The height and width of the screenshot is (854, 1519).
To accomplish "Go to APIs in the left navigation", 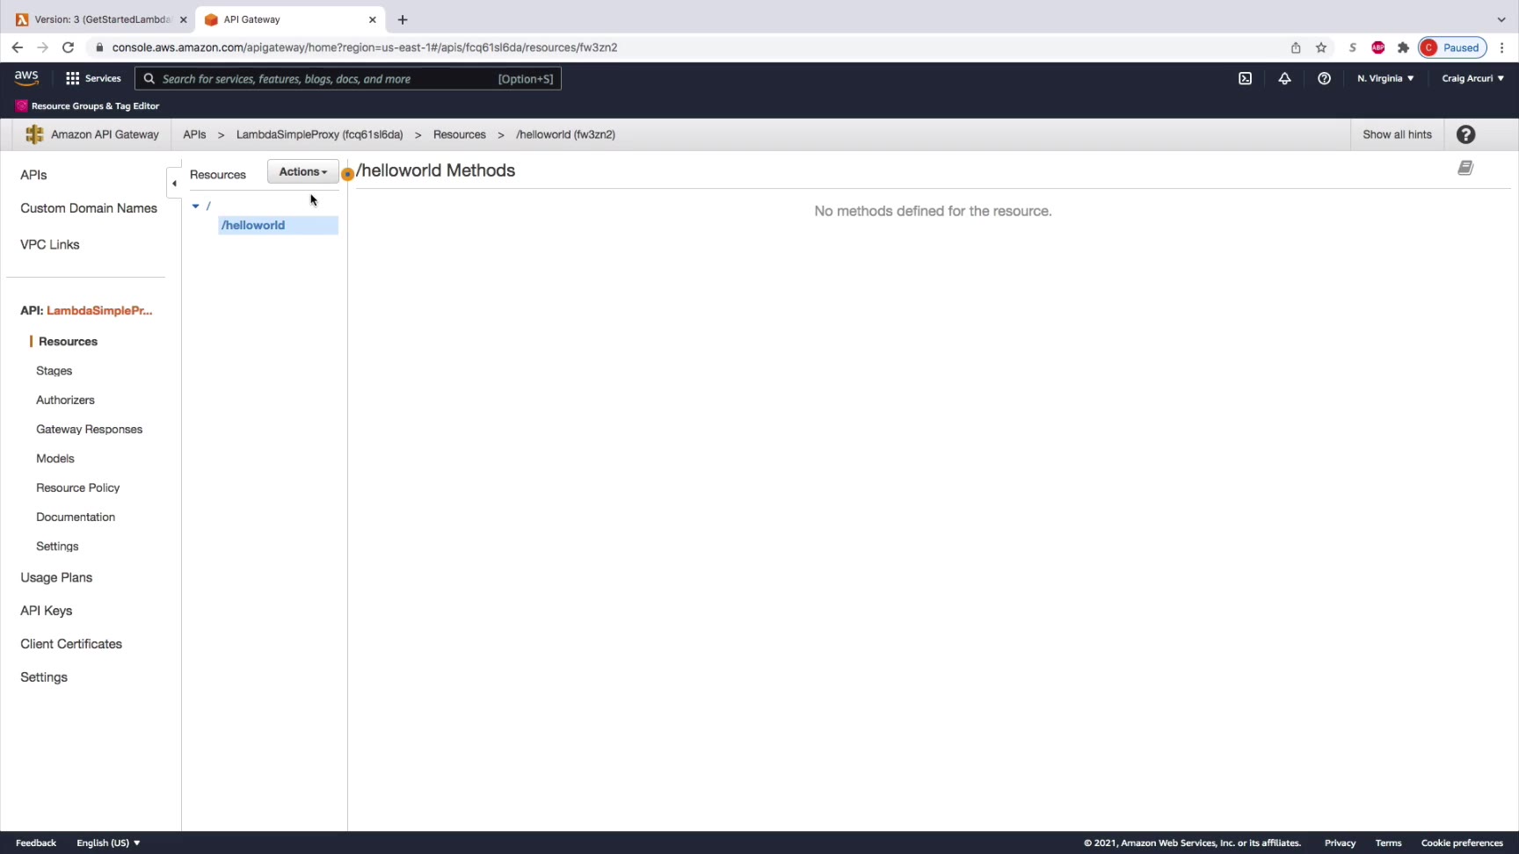I will (x=33, y=175).
